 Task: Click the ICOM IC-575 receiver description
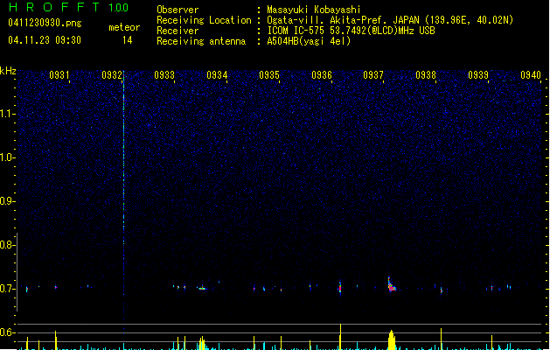click(351, 31)
